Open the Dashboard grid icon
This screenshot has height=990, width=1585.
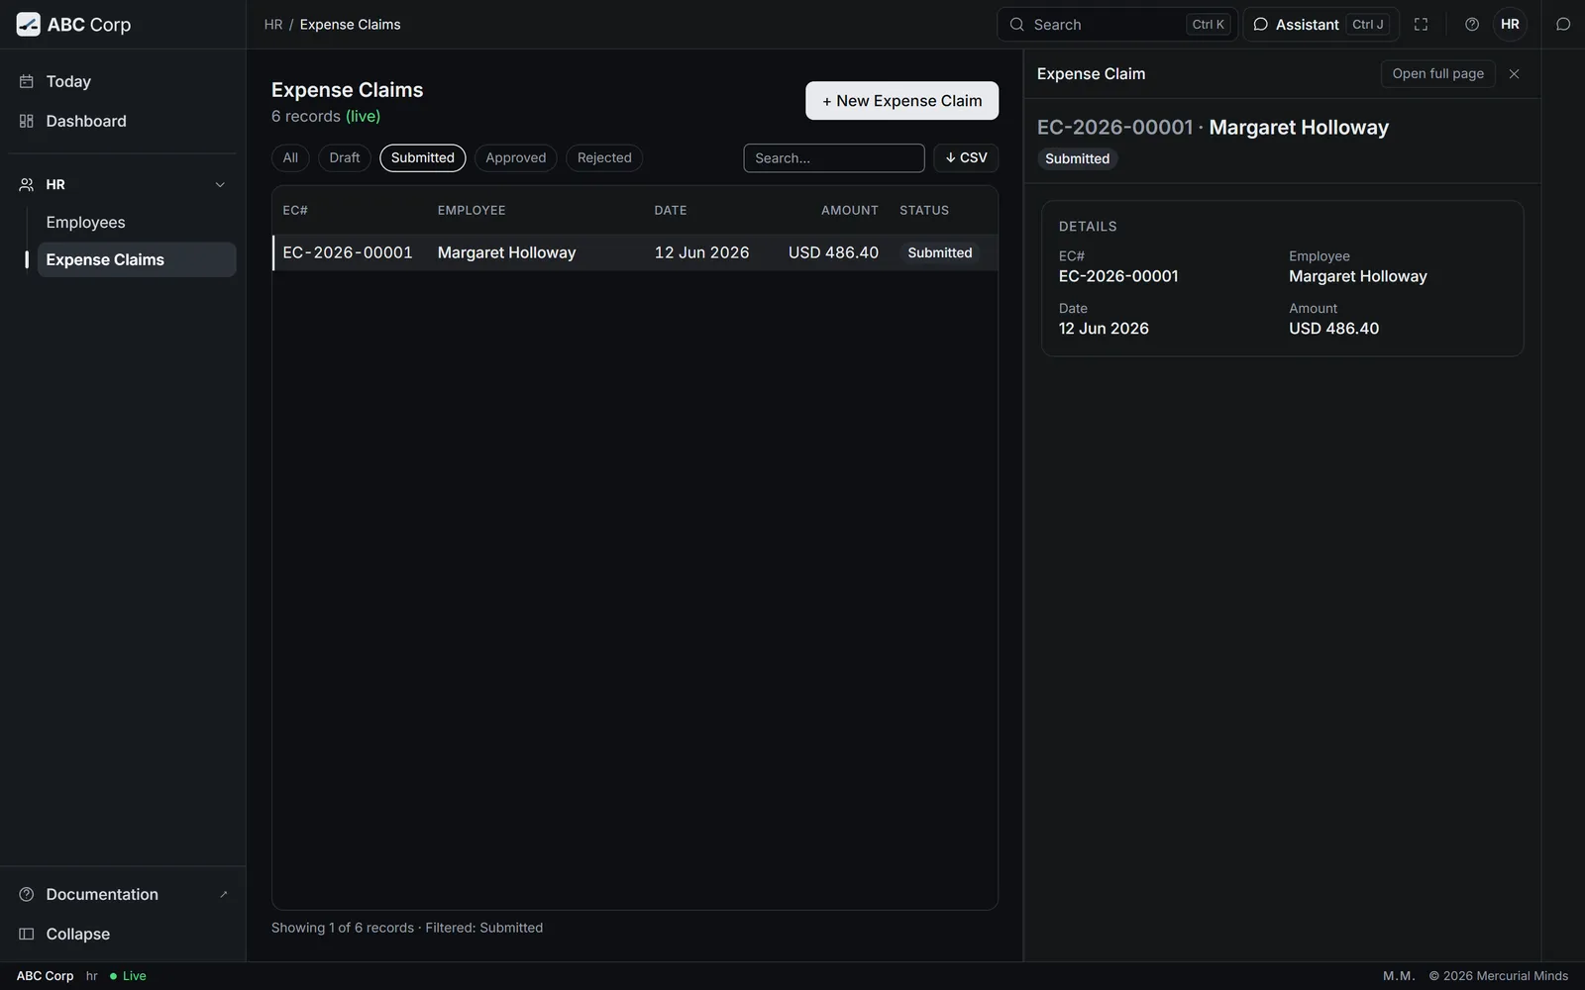pyautogui.click(x=27, y=121)
